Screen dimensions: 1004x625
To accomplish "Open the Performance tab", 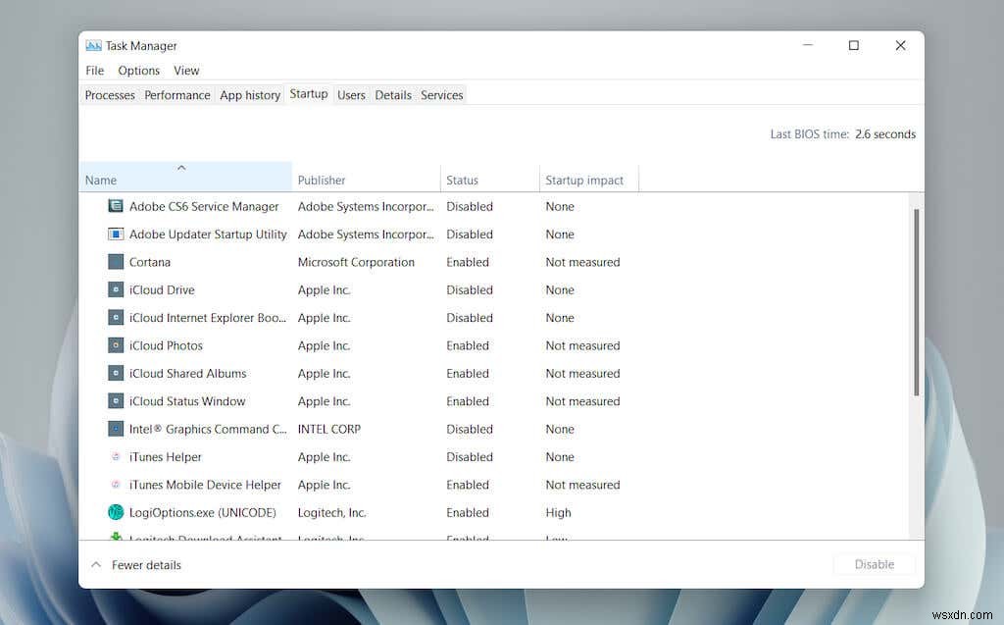I will pos(176,94).
